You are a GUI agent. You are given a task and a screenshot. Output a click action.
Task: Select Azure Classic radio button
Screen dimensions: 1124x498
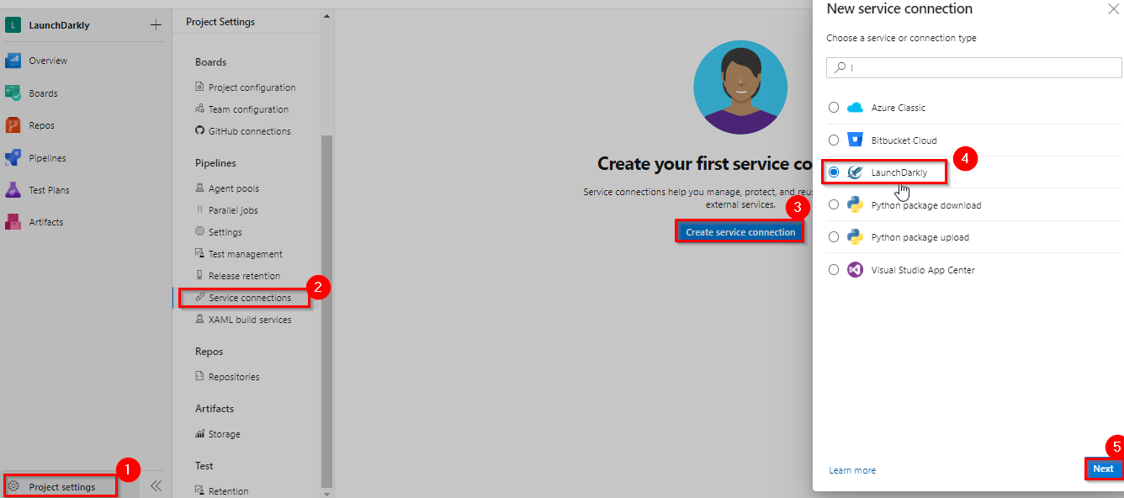(834, 108)
